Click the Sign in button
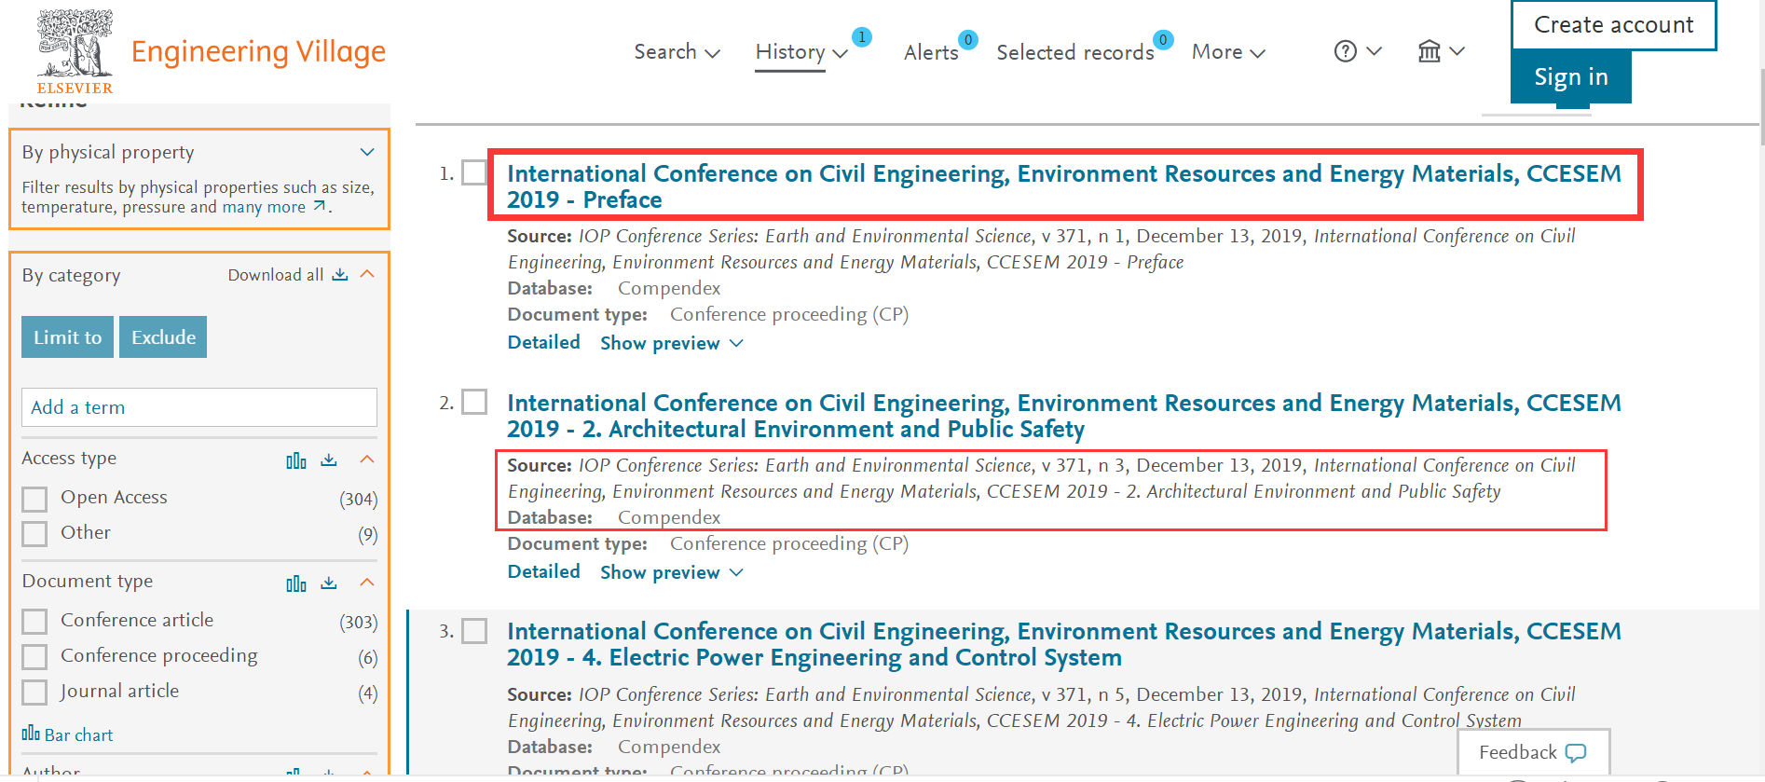 click(1570, 76)
